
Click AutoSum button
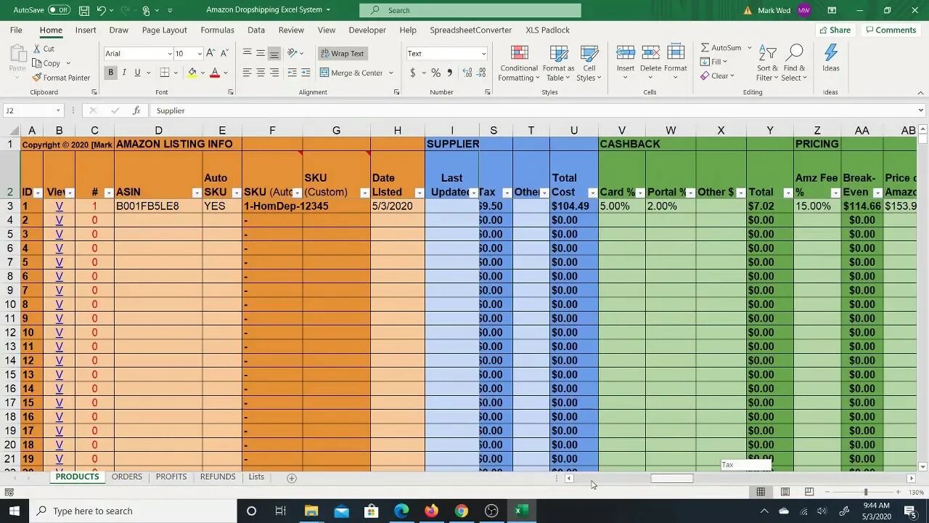click(721, 47)
